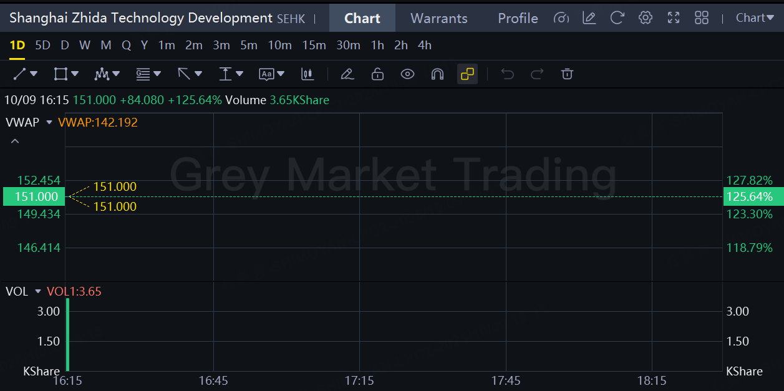The height and width of the screenshot is (391, 784).
Task: Click the refresh chart icon
Action: pos(617,17)
